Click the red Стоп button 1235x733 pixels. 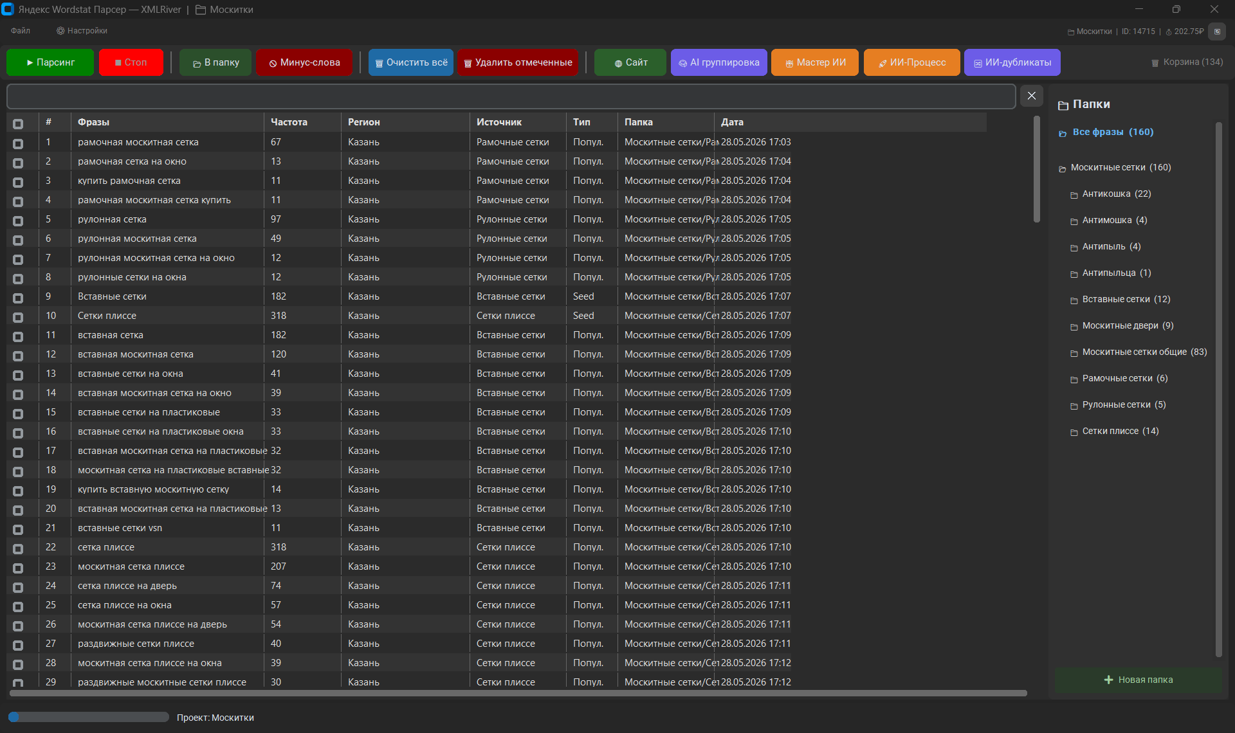point(131,62)
